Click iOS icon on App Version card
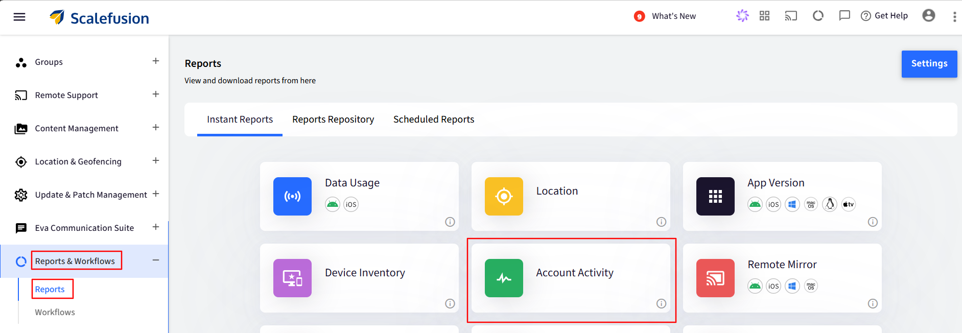The image size is (962, 333). point(773,204)
